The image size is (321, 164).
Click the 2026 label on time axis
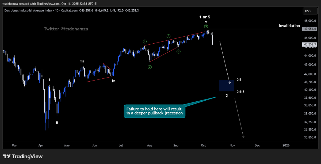pyautogui.click(x=286, y=146)
